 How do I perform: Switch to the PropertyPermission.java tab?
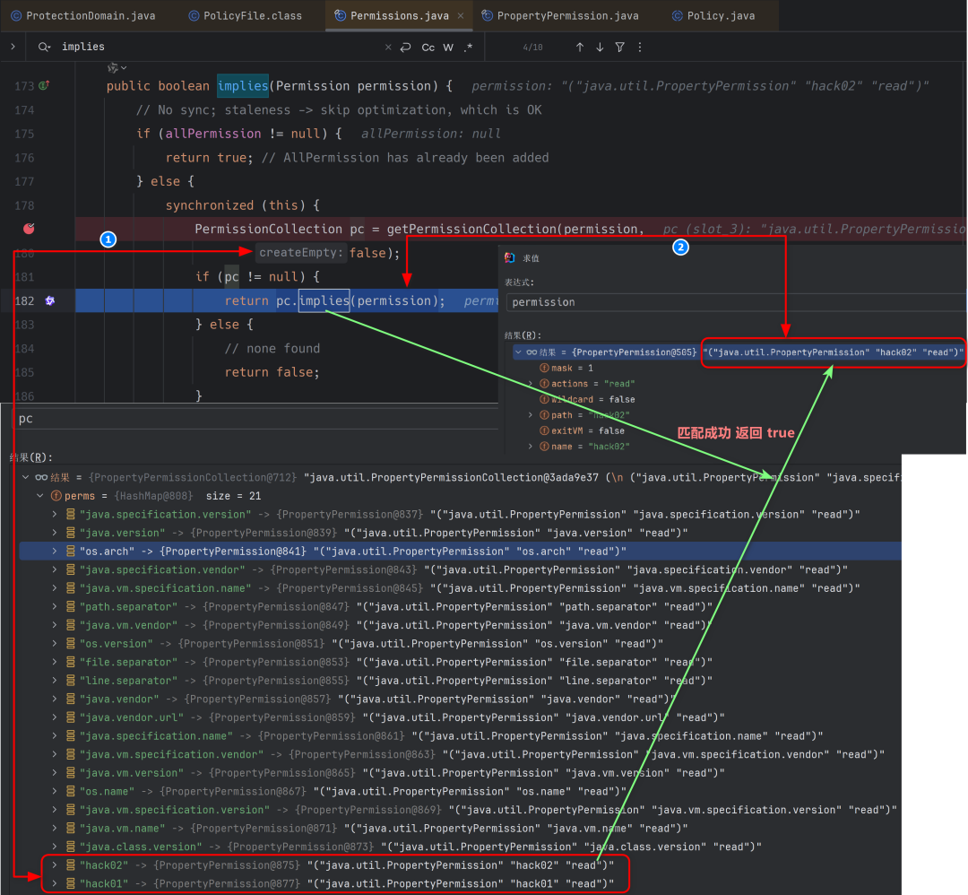coord(560,15)
